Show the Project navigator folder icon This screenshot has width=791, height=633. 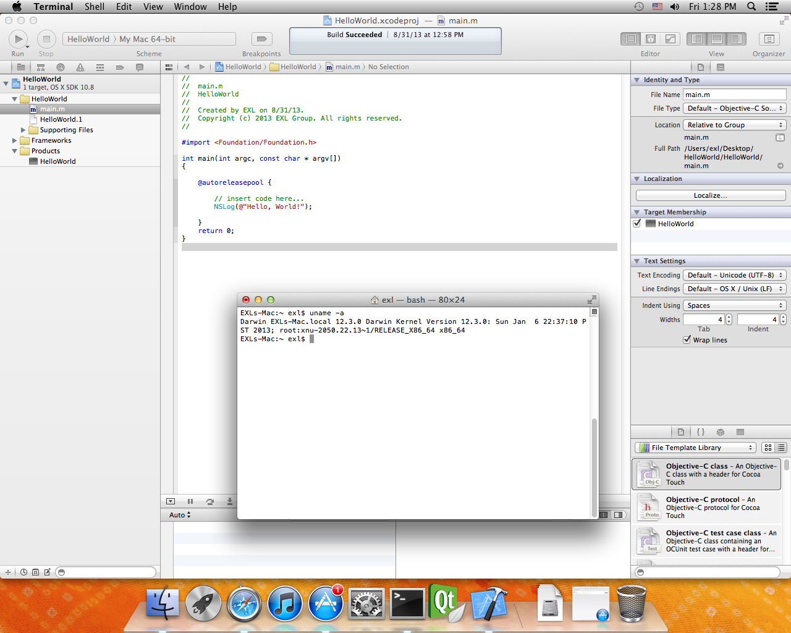tap(20, 67)
